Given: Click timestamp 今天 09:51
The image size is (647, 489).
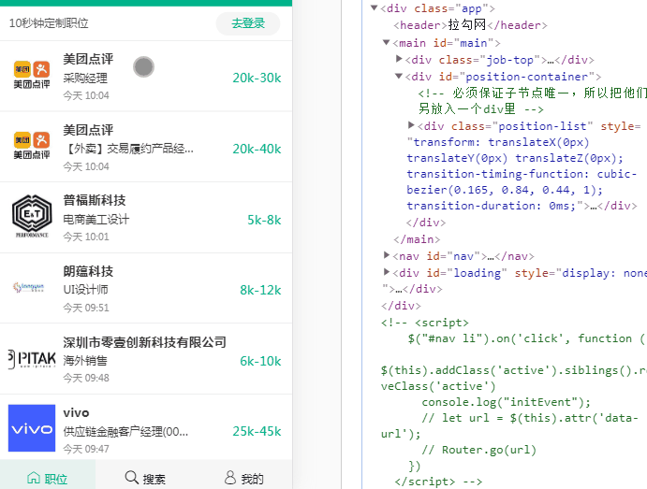Looking at the screenshot, I should [86, 308].
